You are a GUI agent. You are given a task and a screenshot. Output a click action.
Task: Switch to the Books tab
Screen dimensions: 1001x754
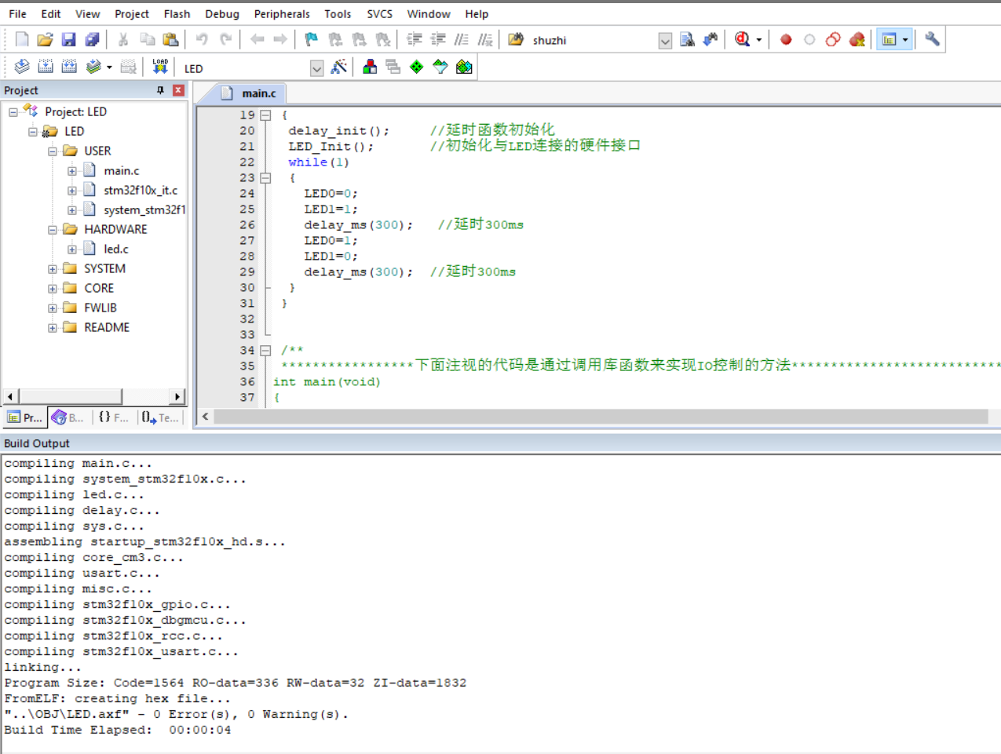click(69, 417)
